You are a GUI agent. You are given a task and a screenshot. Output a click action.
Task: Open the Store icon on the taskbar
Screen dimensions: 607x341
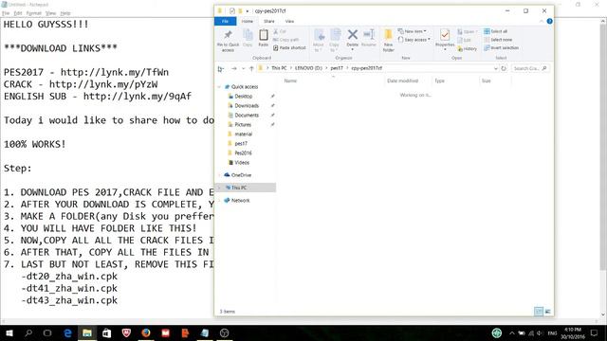(x=107, y=332)
